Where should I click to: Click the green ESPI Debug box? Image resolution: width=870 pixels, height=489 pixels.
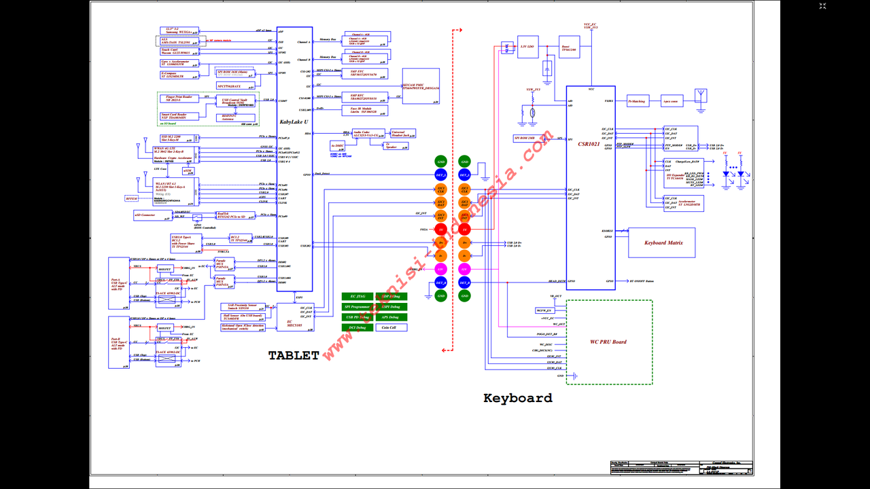(391, 307)
